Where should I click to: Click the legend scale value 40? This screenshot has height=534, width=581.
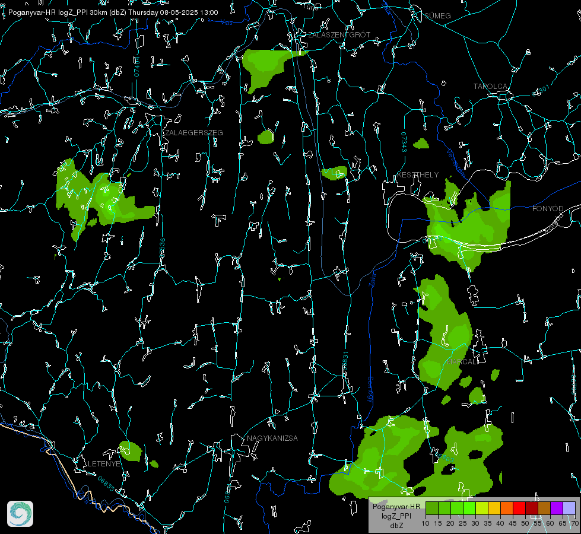tap(500, 523)
